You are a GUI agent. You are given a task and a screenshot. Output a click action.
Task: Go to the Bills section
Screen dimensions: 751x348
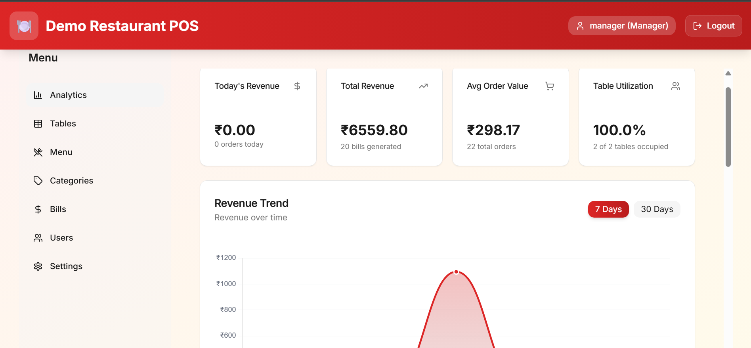(x=58, y=209)
